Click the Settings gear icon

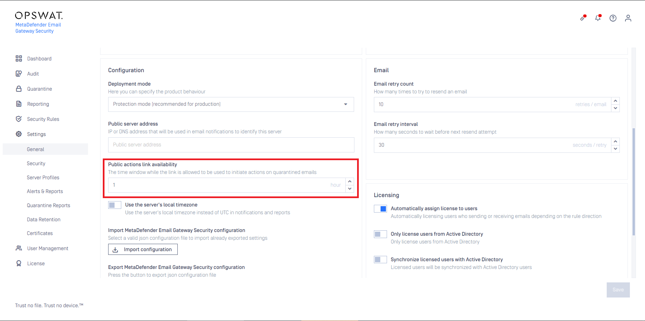[19, 134]
